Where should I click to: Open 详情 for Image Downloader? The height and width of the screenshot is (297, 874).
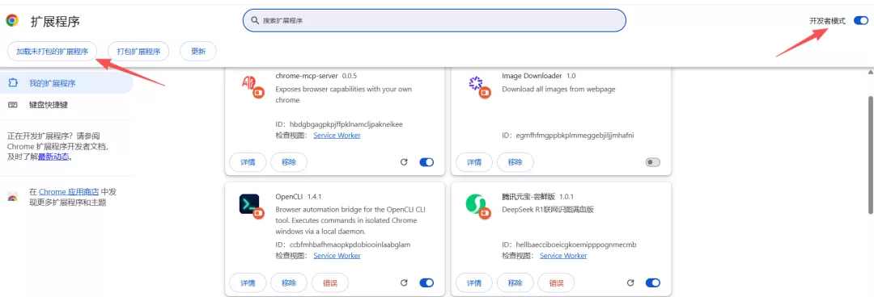coord(474,162)
